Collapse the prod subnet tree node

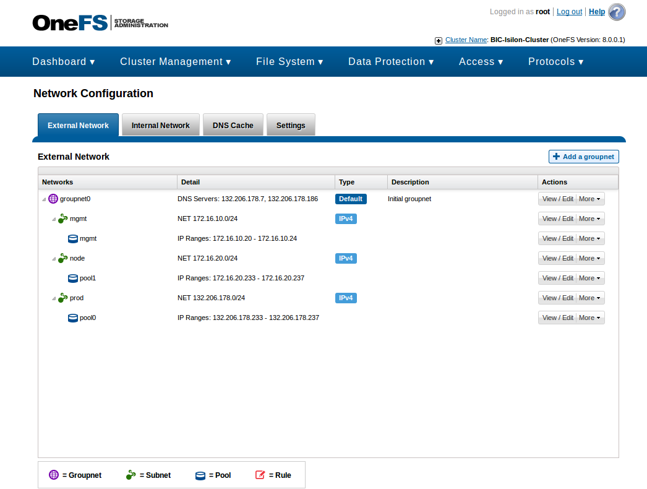coord(54,298)
